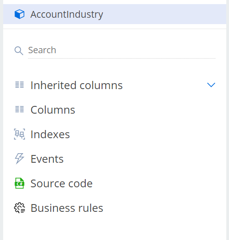Click the magnifying glass search icon
Screen dimensions: 229x240
tap(19, 50)
